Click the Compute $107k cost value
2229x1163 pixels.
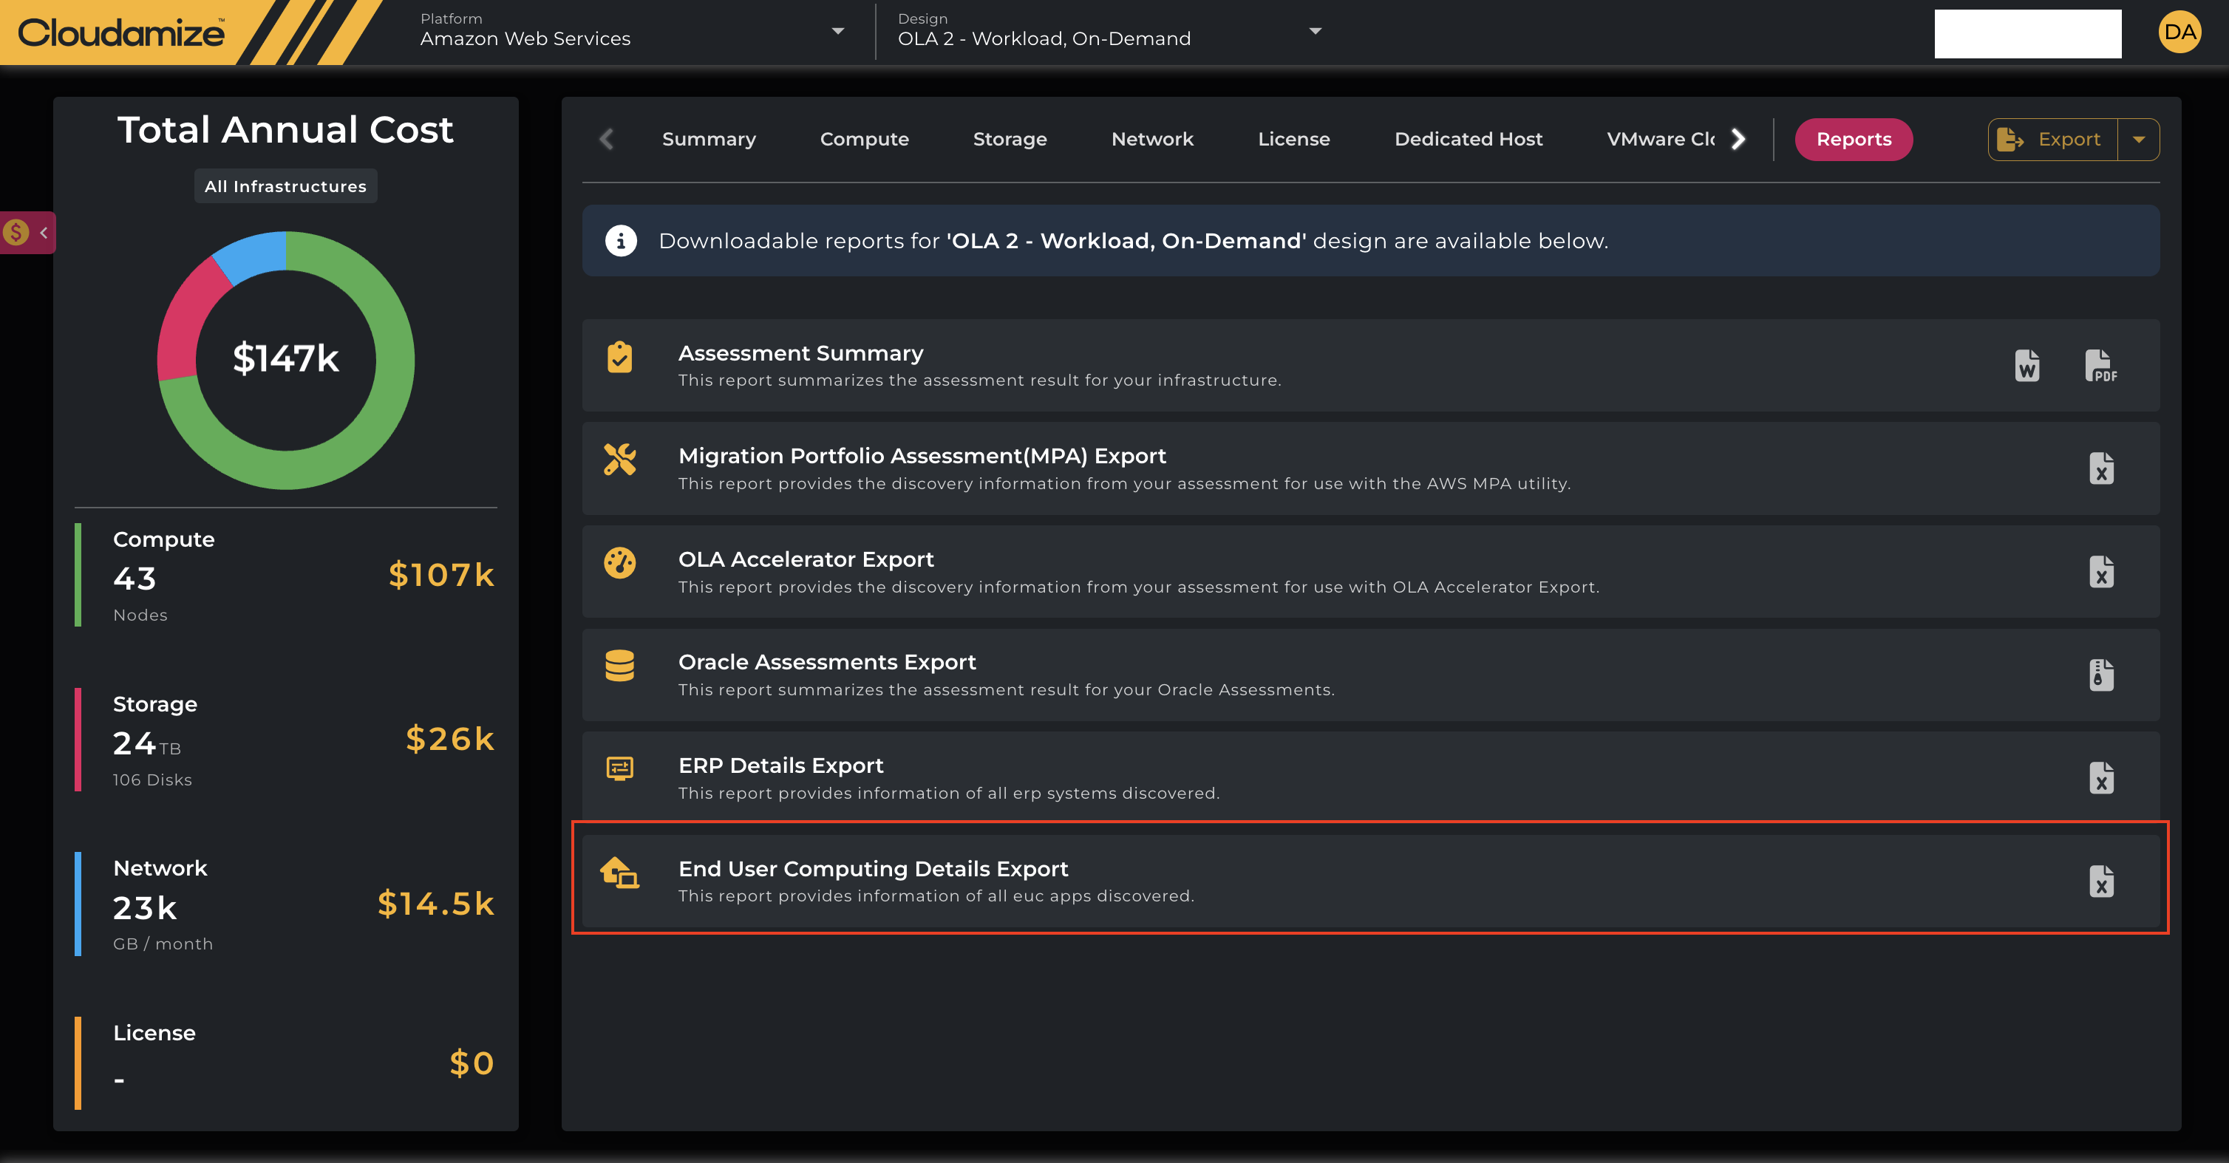(441, 575)
